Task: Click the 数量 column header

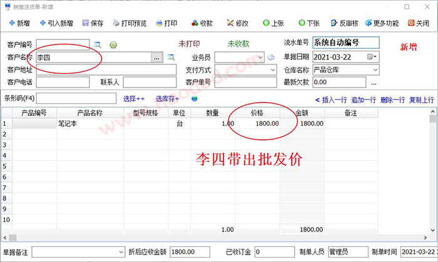Action: [213, 113]
